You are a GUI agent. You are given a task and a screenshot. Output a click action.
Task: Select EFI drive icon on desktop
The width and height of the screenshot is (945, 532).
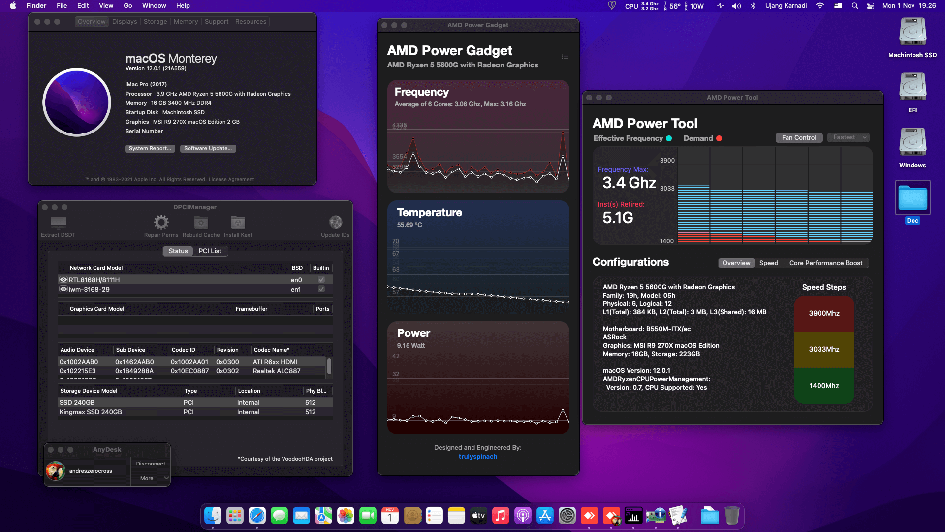913,88
